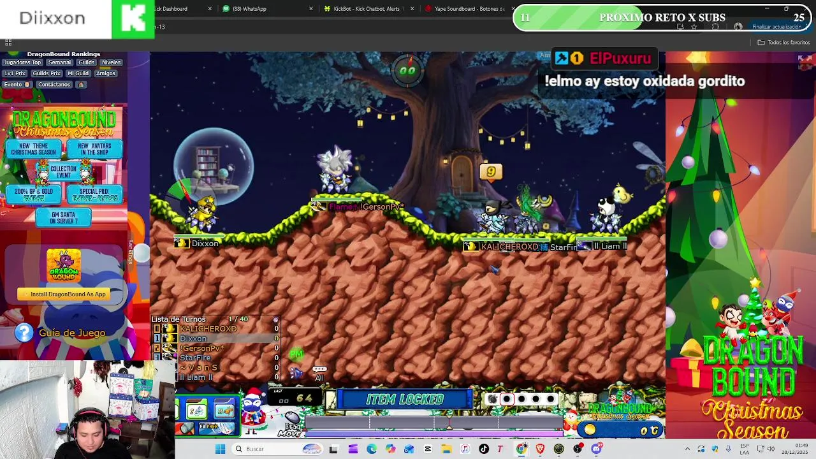Select !GersonPv* in turn list
The width and height of the screenshot is (816, 459).
[216, 348]
